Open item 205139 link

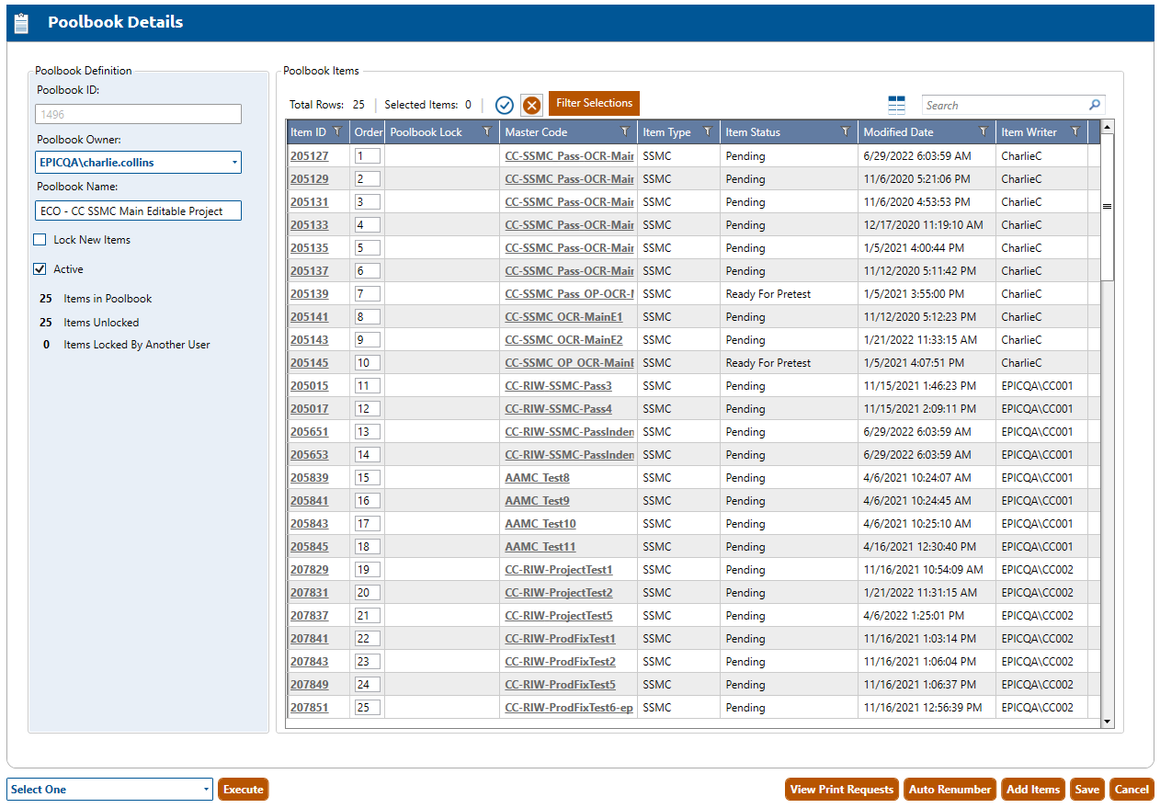click(309, 294)
